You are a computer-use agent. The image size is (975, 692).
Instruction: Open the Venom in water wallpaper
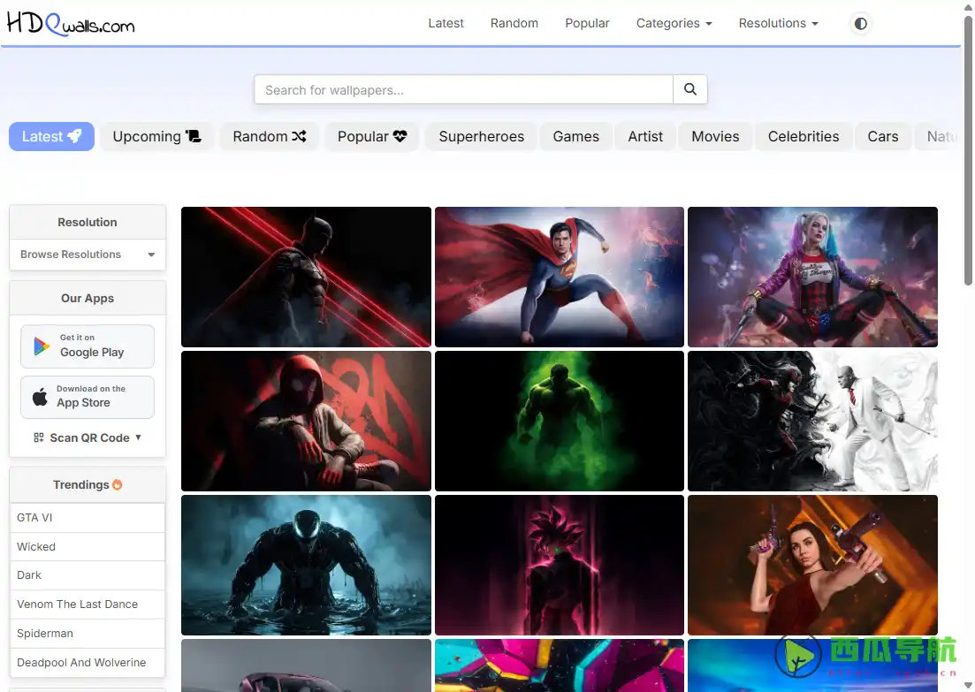point(306,565)
